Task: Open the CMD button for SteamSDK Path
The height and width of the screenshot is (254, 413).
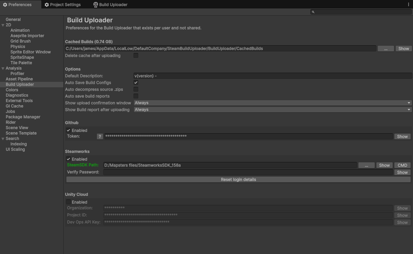Action: tap(402, 165)
